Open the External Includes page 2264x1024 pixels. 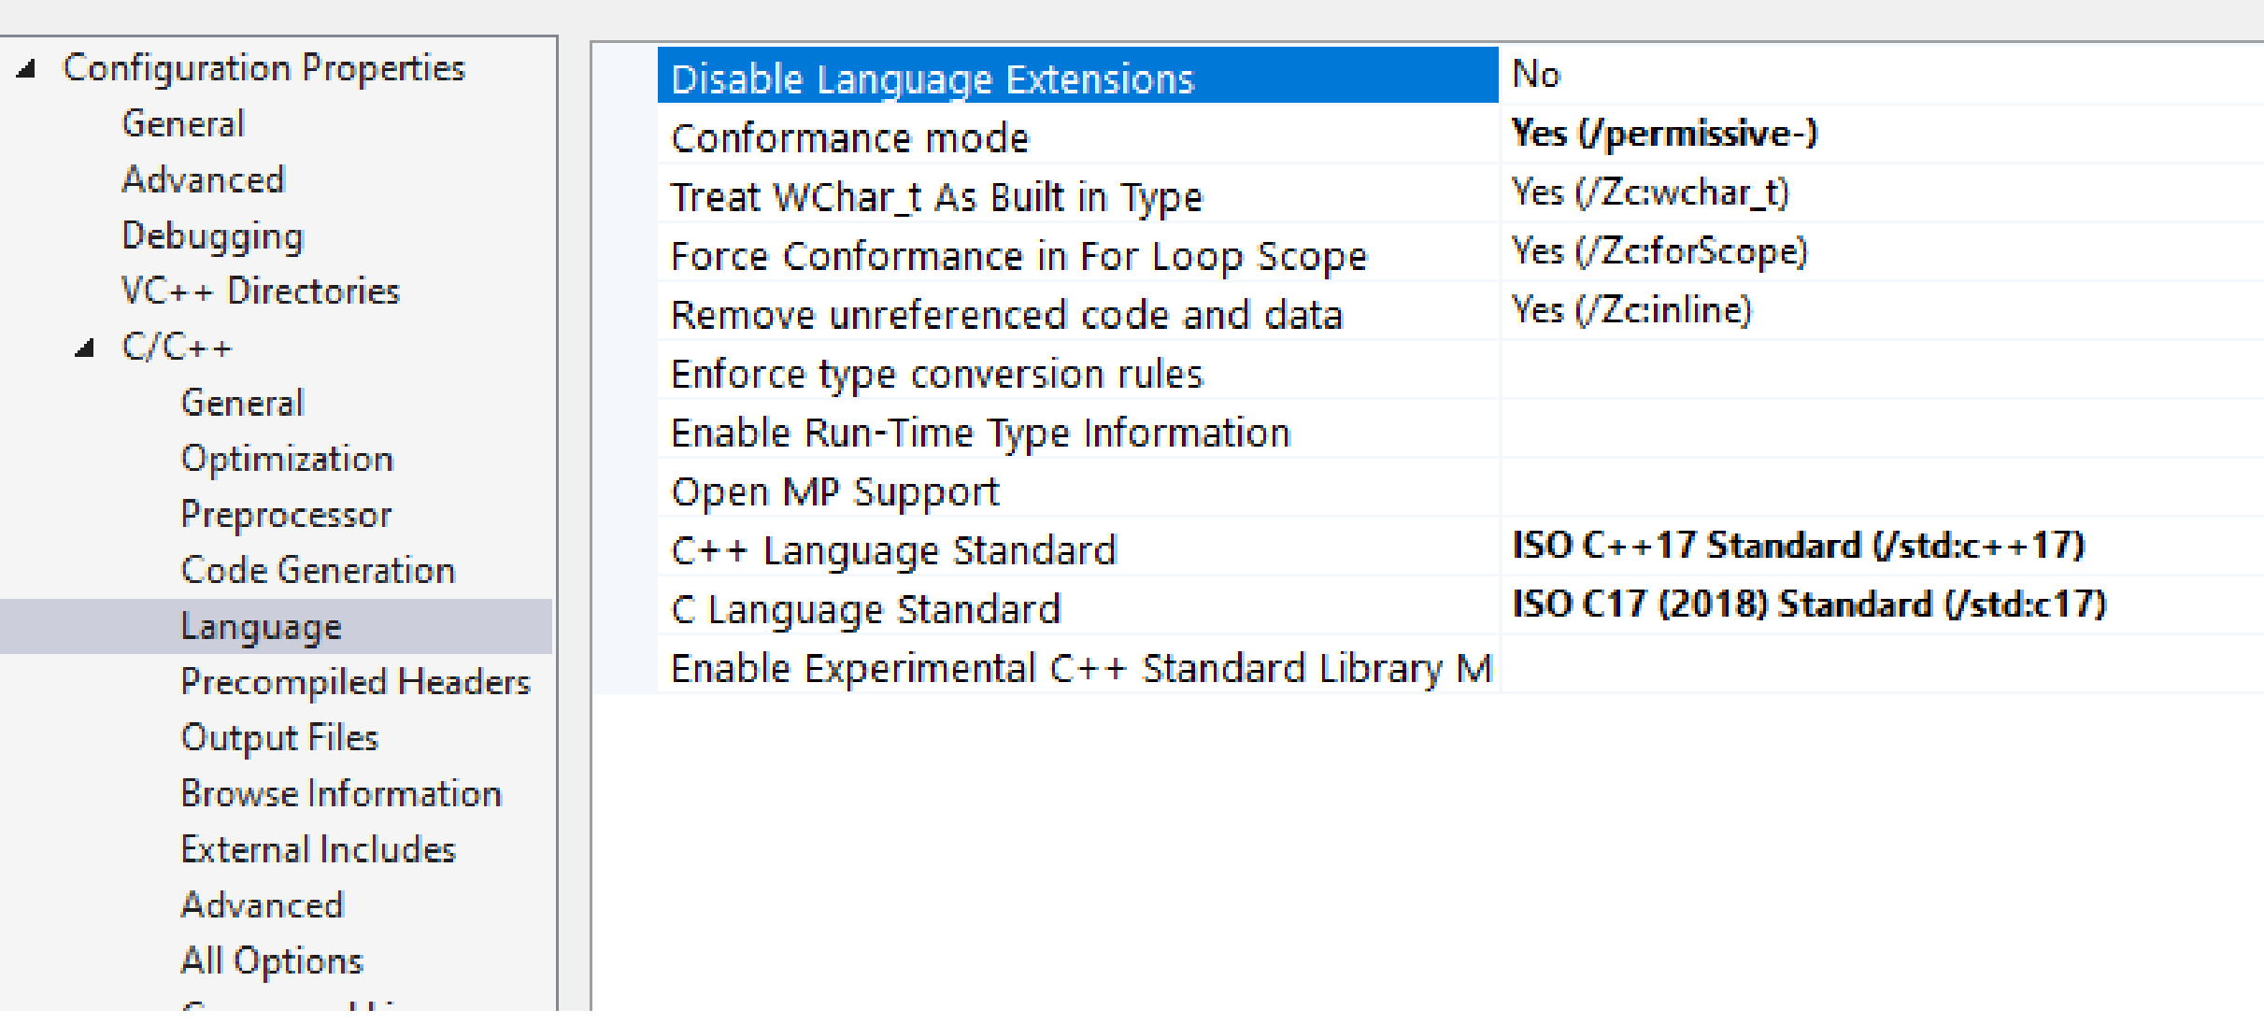pos(320,849)
